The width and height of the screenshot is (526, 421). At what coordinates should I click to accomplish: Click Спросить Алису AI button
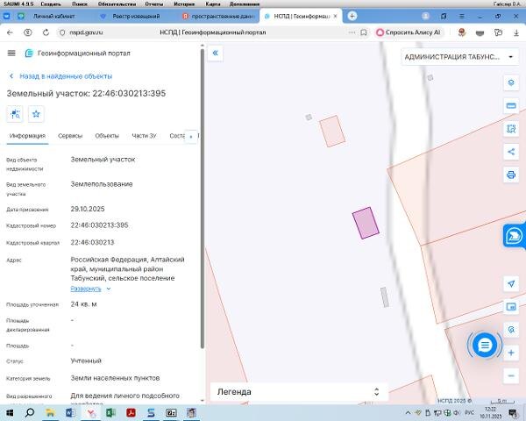pyautogui.click(x=409, y=32)
